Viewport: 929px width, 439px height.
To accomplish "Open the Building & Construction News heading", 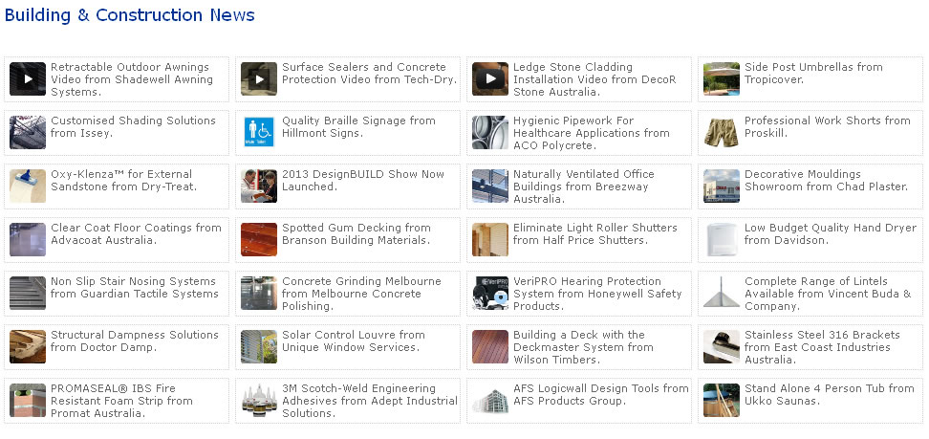I will pyautogui.click(x=130, y=15).
